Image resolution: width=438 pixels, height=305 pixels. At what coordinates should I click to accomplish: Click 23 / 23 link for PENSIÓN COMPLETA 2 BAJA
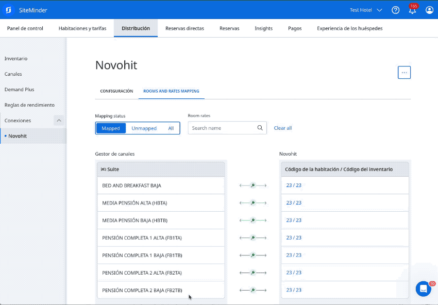pyautogui.click(x=294, y=290)
